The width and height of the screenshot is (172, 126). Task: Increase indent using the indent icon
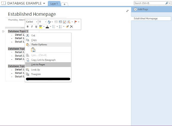[60, 22]
